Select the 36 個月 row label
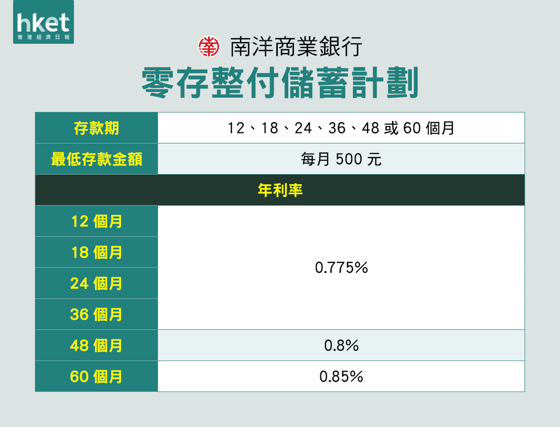560x427 pixels. 96,314
